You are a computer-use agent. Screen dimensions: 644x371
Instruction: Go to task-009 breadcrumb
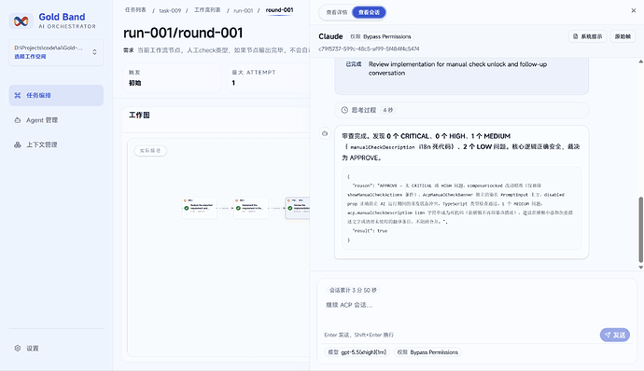click(x=170, y=10)
